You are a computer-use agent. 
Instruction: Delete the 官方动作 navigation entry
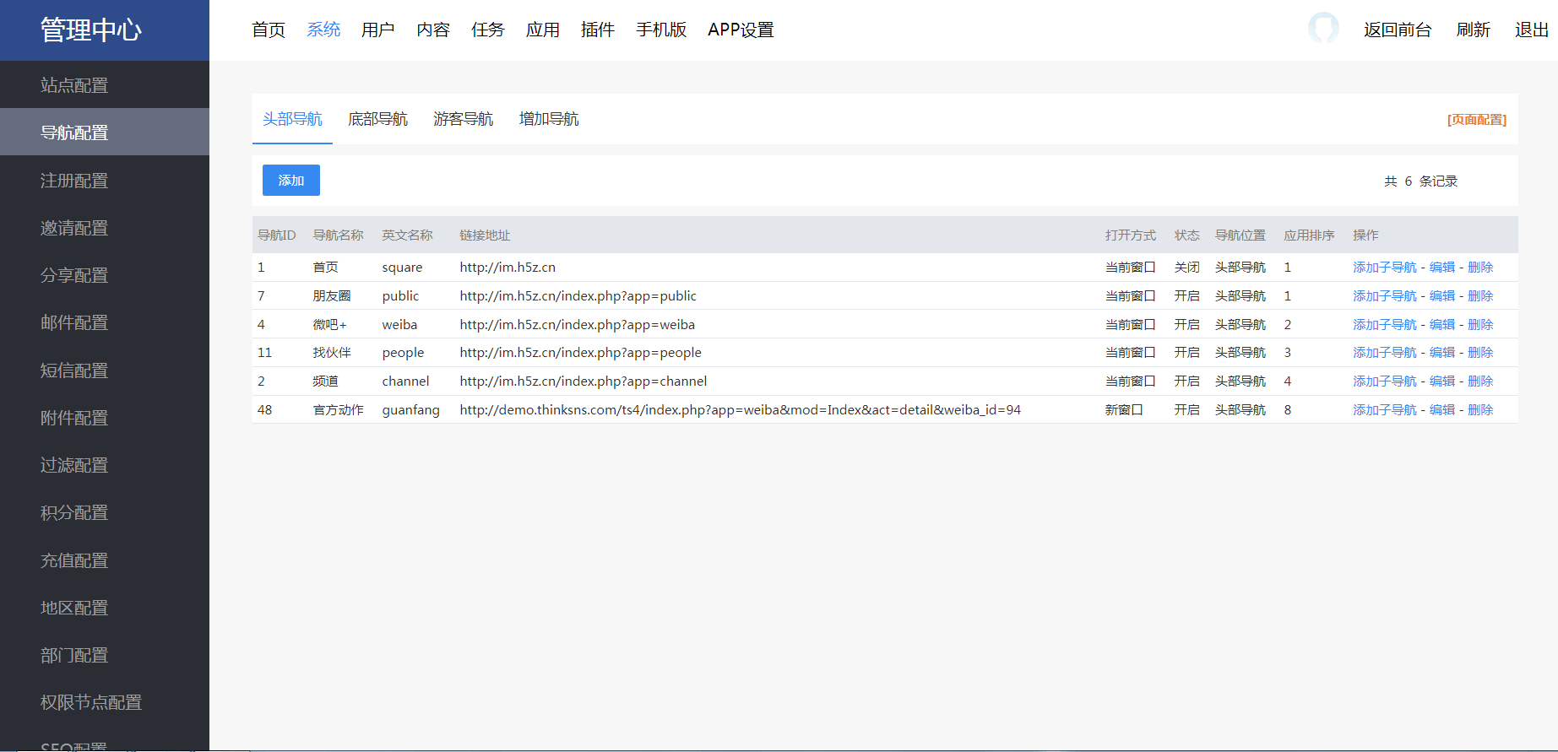click(1479, 410)
